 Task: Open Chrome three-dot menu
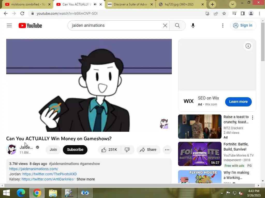[259, 13]
